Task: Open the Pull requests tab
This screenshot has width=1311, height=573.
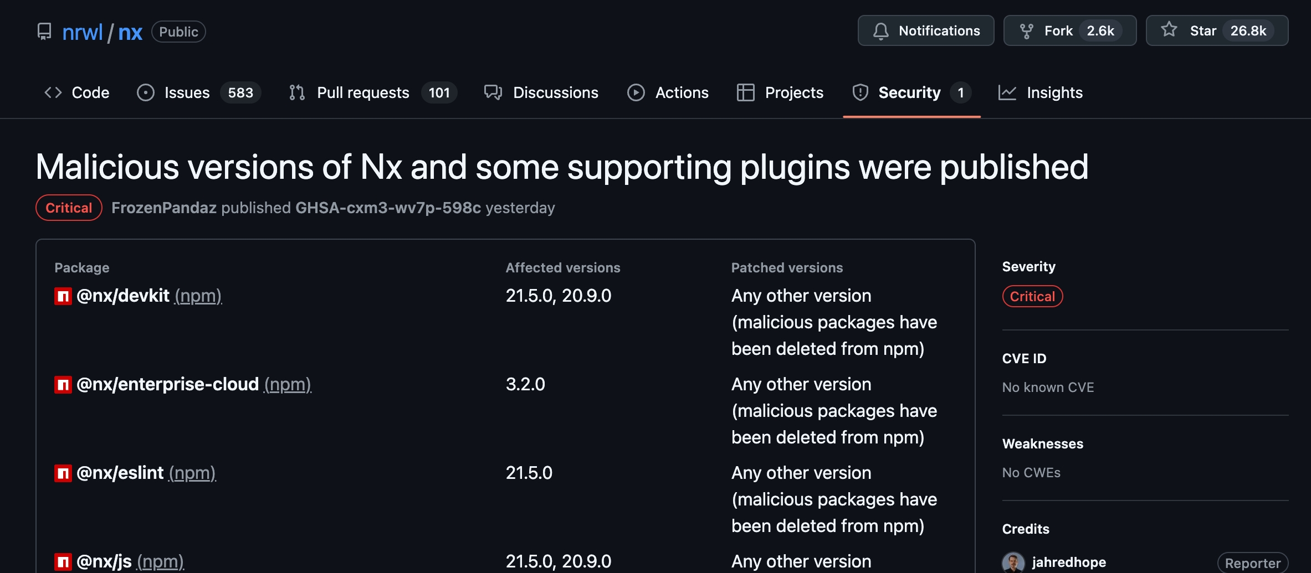Action: click(362, 92)
